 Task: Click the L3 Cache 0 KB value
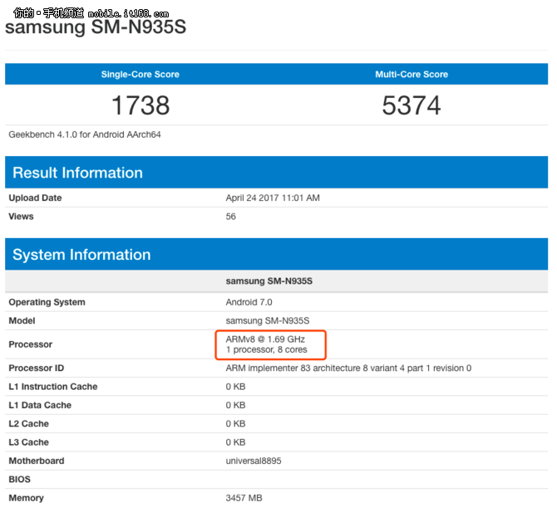[x=235, y=442]
